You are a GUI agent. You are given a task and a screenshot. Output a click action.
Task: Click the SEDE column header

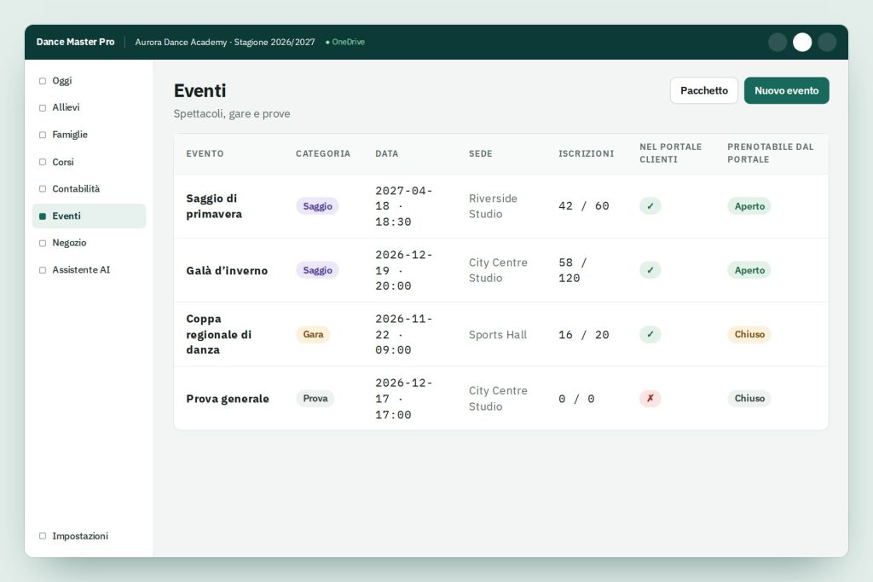[481, 153]
